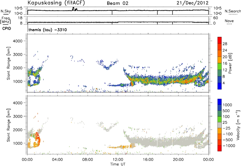Click the velocity colorbar value '-25'
This screenshot has width=241, height=166.
pos(227,128)
